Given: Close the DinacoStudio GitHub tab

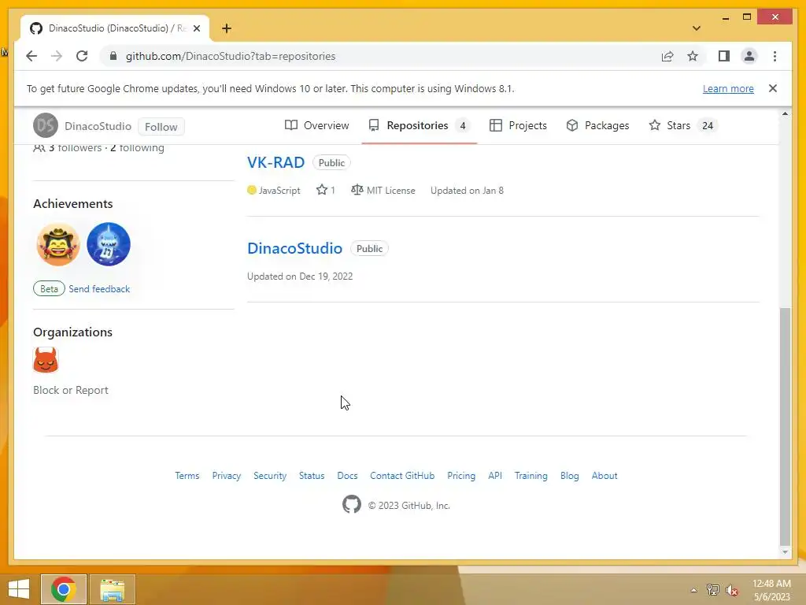Looking at the screenshot, I should [x=196, y=28].
